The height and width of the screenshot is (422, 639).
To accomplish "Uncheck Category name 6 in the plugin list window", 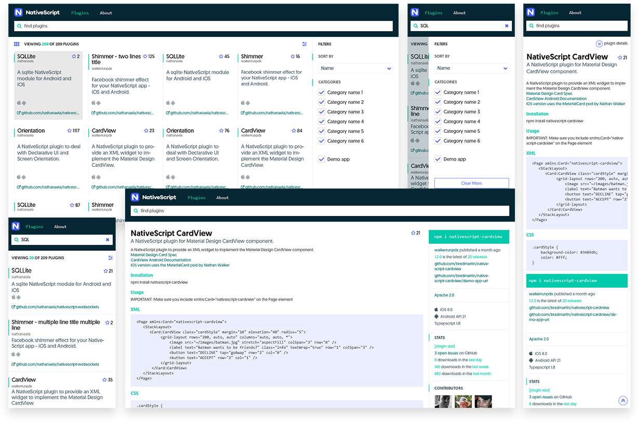I will tap(322, 141).
